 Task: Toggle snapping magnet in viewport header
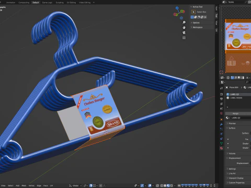pos(91,185)
